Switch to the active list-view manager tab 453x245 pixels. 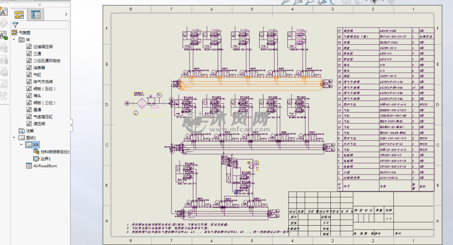[x=36, y=14]
